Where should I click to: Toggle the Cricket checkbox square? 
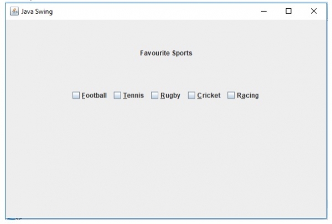[x=191, y=95]
